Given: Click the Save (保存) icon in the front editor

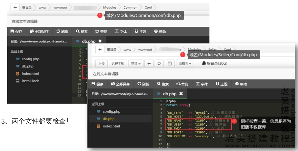Looking at the screenshot, I should coord(94,84).
